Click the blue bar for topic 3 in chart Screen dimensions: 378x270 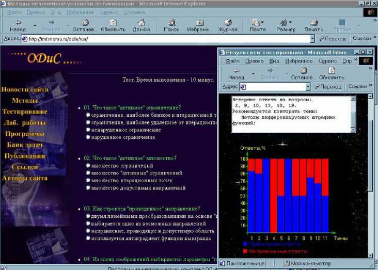(x=266, y=196)
